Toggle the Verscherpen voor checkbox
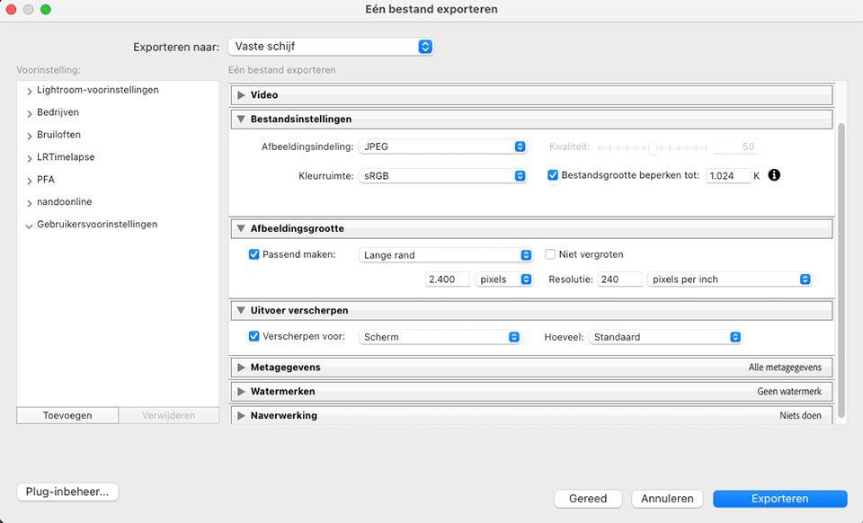863x523 pixels. [254, 336]
